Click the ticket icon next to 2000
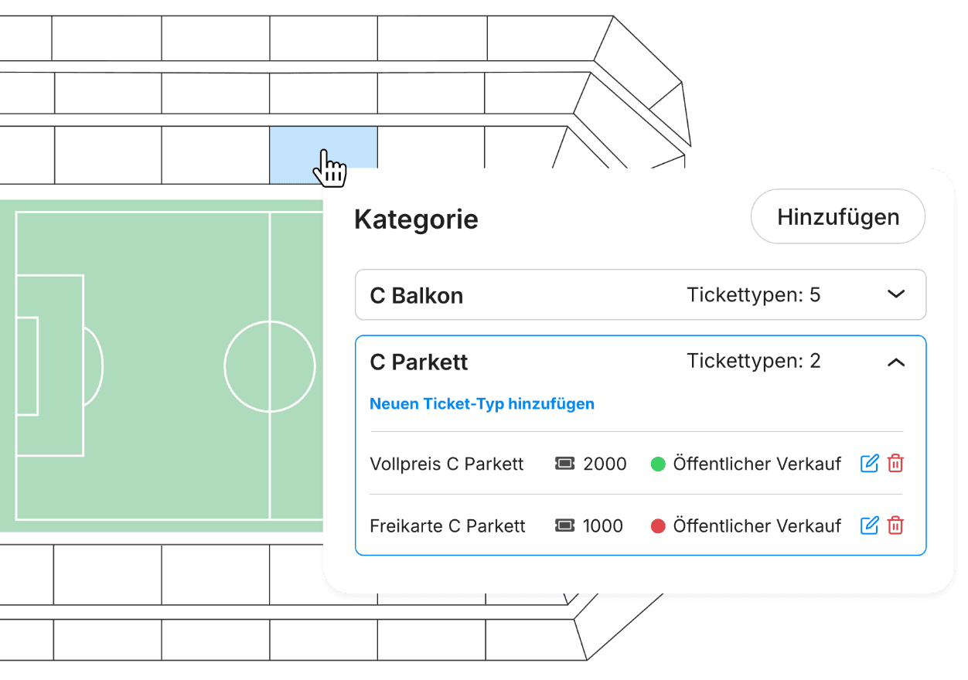The image size is (968, 680). 565,464
